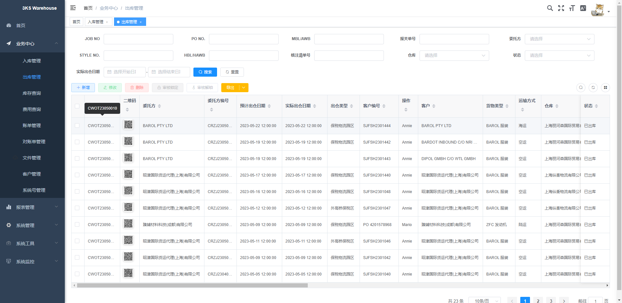
Task: Close the 入库管理 tab
Action: pyautogui.click(x=107, y=22)
